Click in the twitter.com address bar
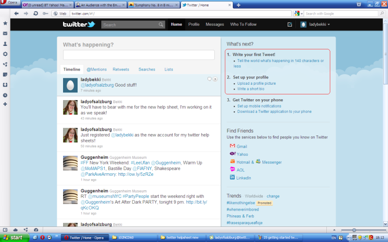This screenshot has width=388, height=242. pyautogui.click(x=180, y=14)
